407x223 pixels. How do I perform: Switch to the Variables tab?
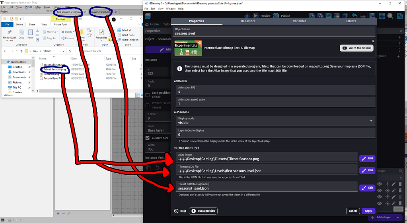tap(300, 21)
